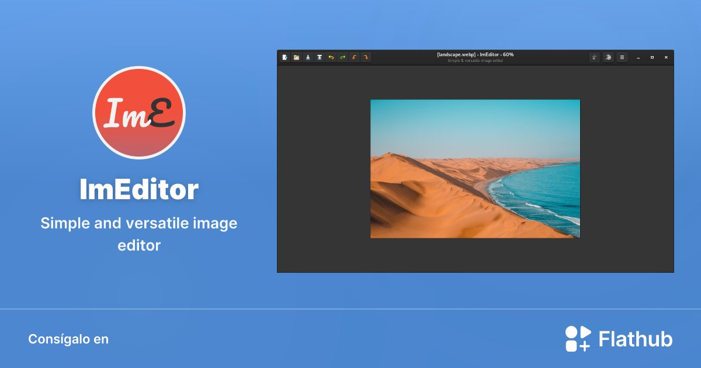Minimize the ImEditor window
Screen dimensions: 701x368
[x=638, y=57]
